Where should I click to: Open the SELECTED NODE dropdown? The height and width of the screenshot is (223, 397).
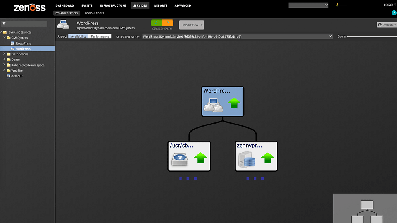(x=331, y=36)
